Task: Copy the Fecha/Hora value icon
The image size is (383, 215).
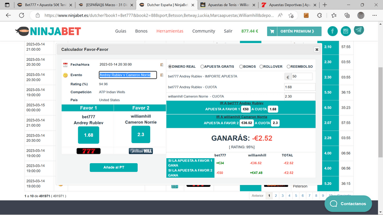Action: (x=162, y=64)
